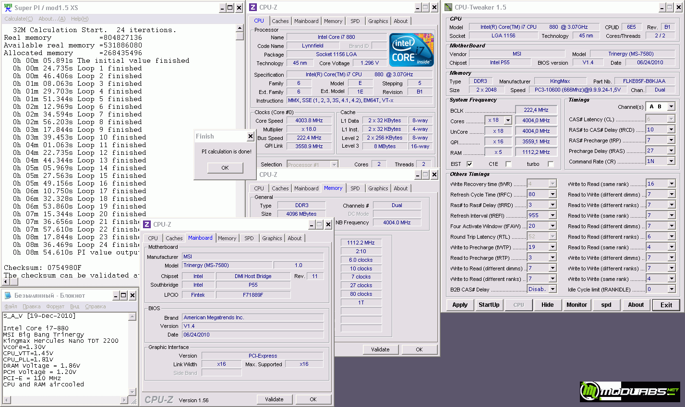
Task: Open About tab in CPU-Z Mainboard window
Action: [x=295, y=238]
